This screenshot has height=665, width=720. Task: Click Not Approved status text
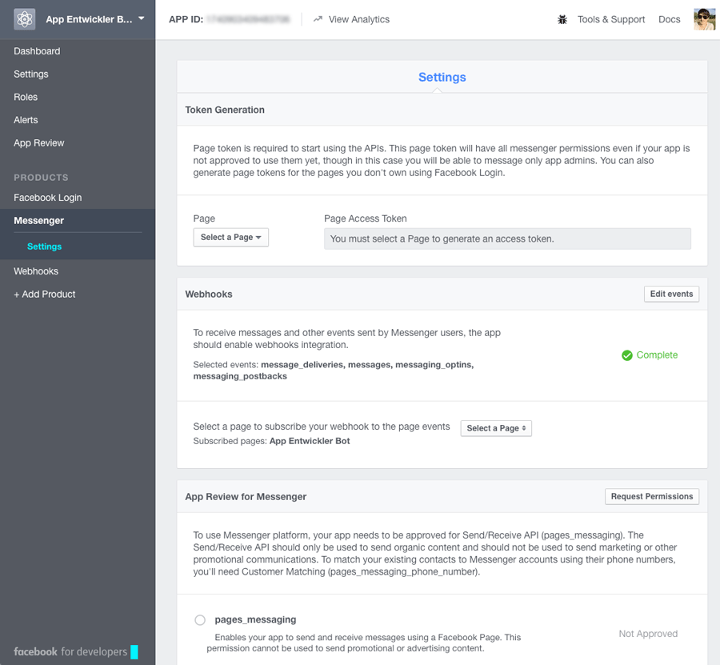pos(648,634)
